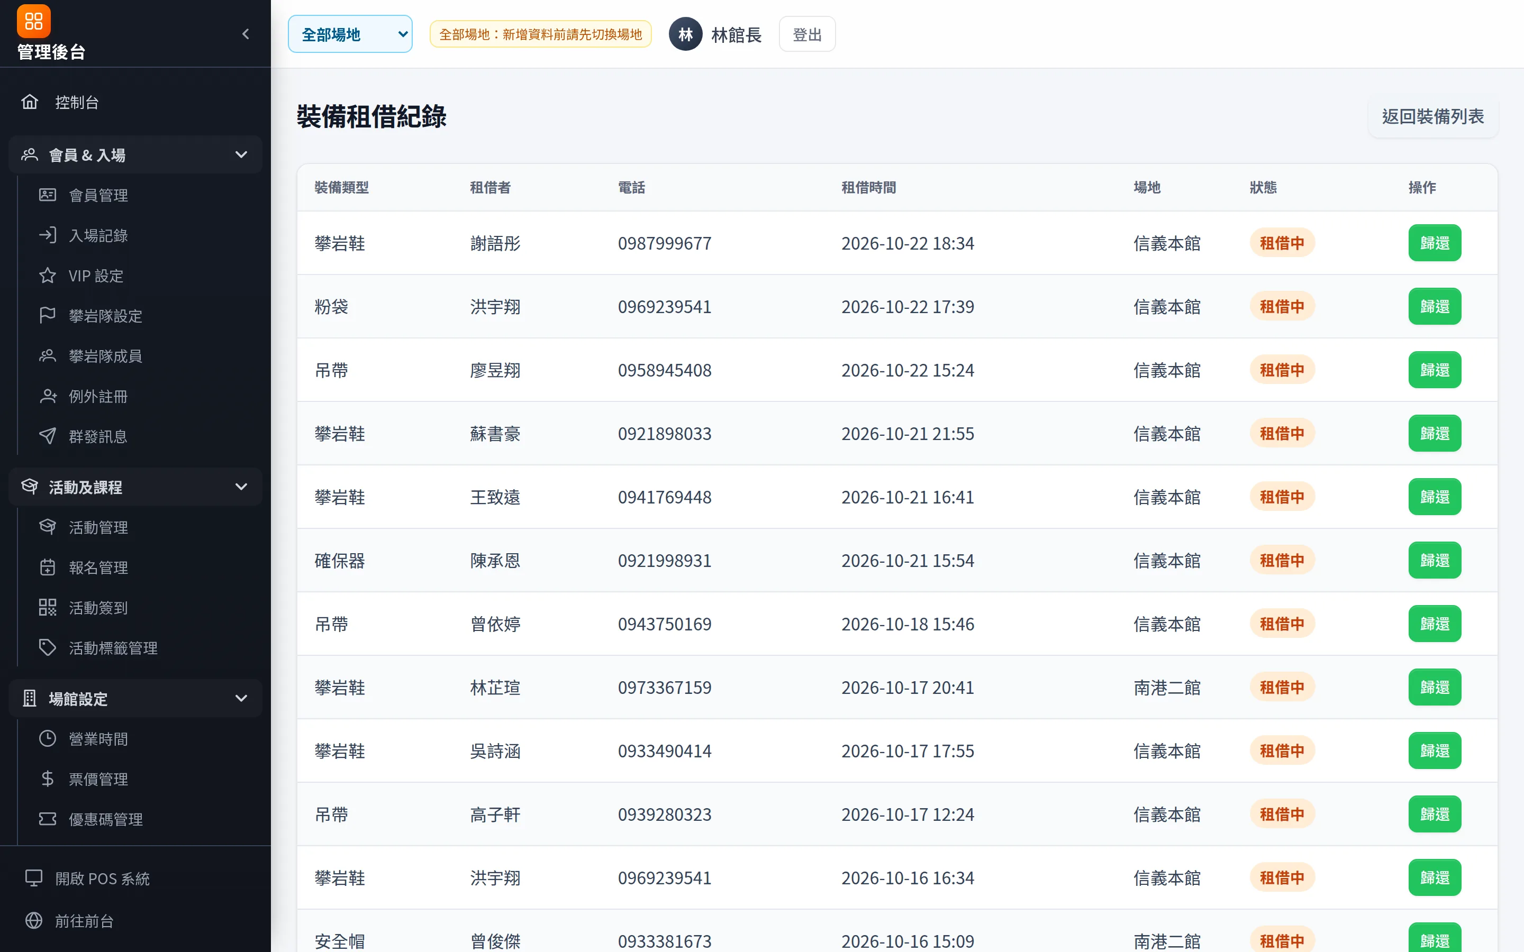Click the 租借中 badge in 曾依婷's row
Screen dimensions: 1524x952
coord(1282,624)
